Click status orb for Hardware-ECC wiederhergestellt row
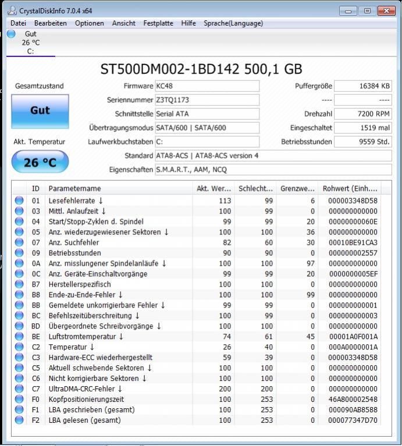 (19, 357)
